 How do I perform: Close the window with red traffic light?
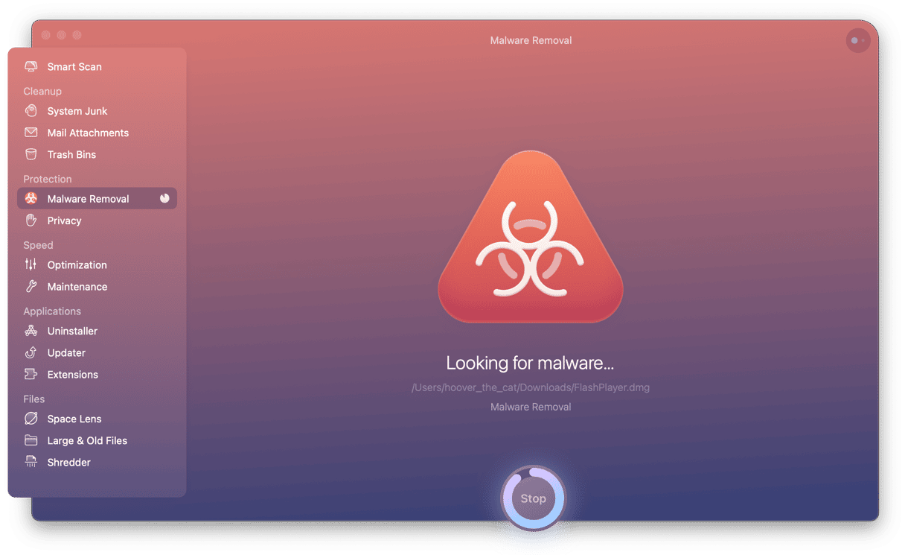tap(46, 35)
